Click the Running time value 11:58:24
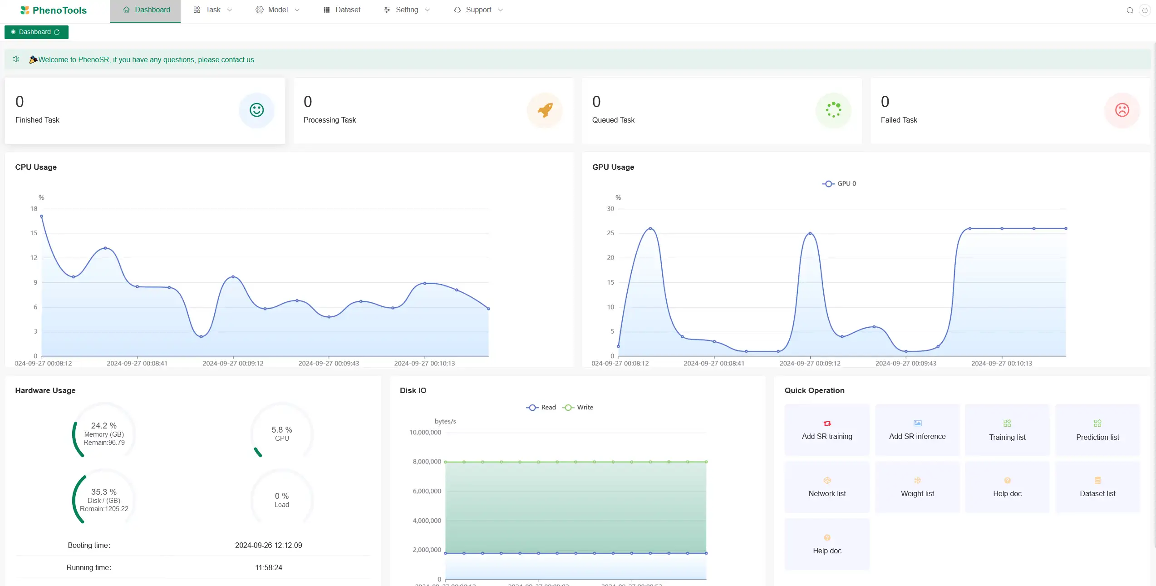 [268, 567]
